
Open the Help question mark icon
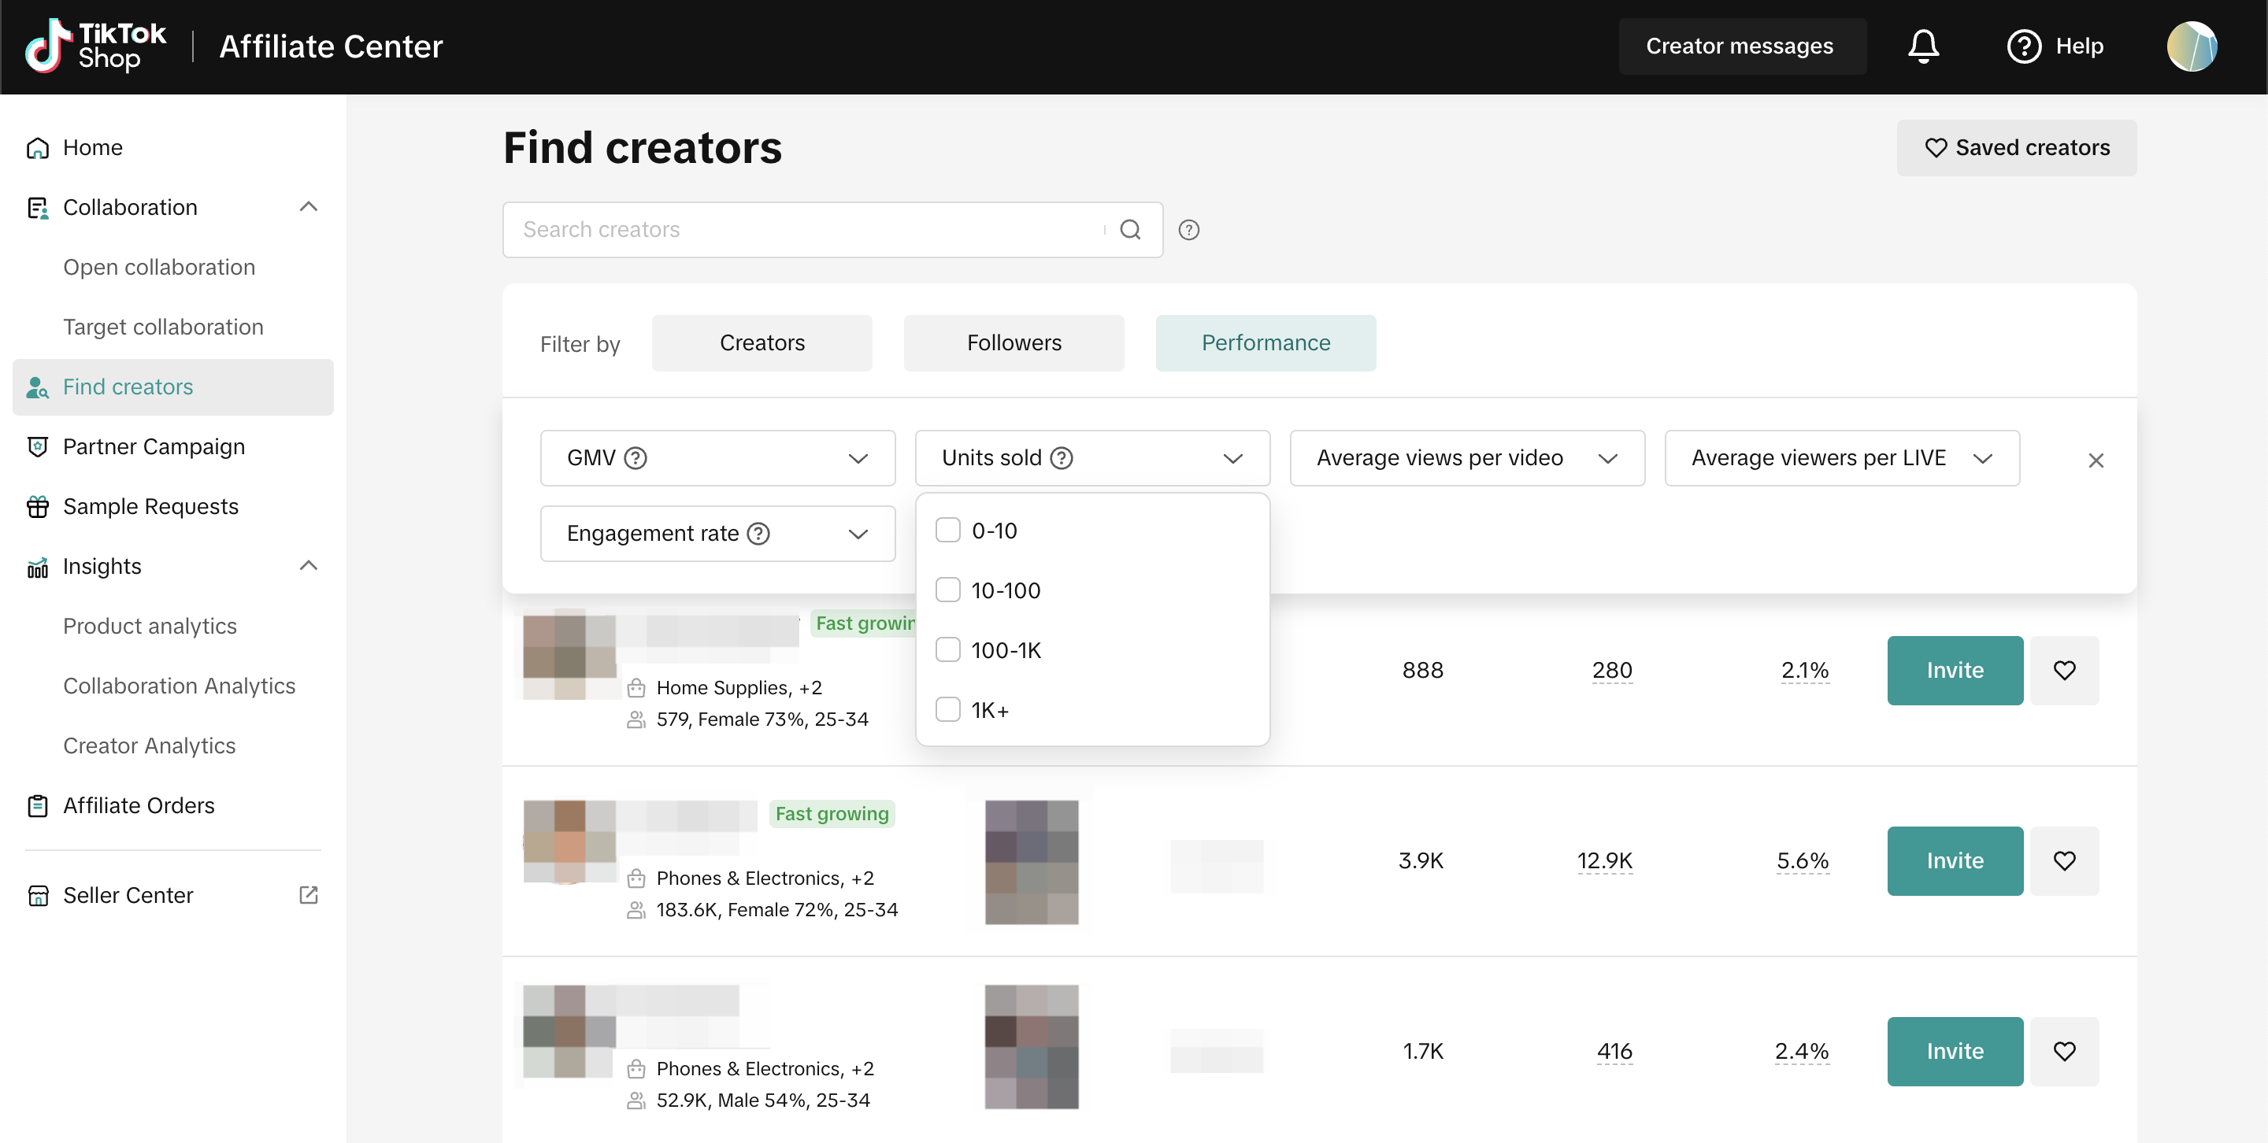[x=2023, y=46]
